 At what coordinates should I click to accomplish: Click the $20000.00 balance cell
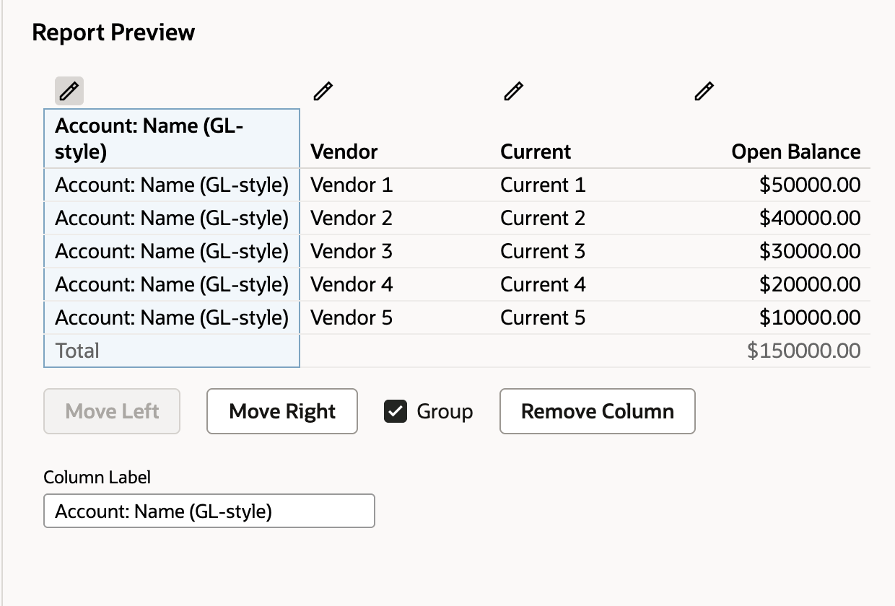click(x=810, y=284)
